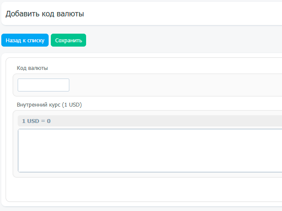Click blank header space right of the title
Viewport: 282px width, 211px height.
(181, 14)
